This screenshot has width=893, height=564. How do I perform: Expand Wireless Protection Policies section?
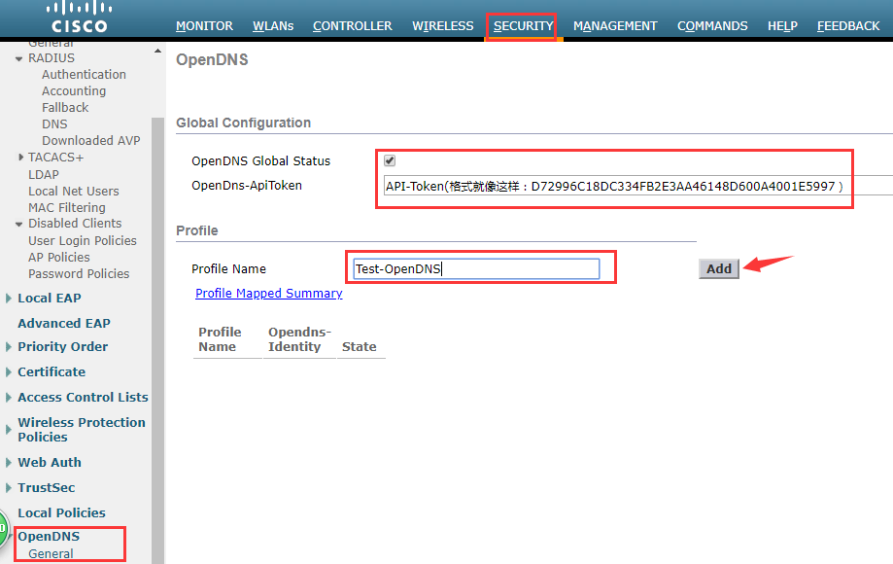(9, 430)
